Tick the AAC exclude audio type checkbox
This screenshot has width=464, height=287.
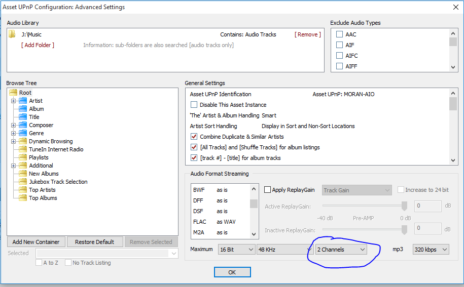tap(339, 34)
